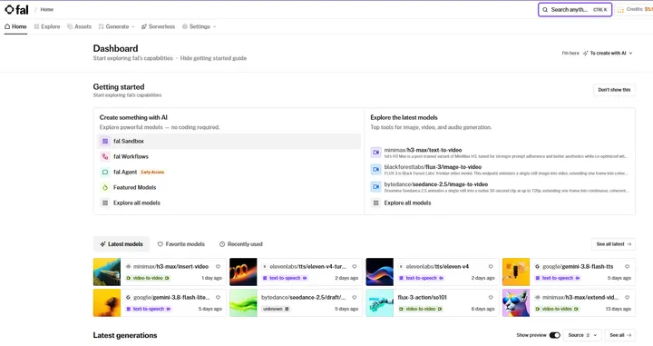
Task: Open bytedance/seedance-2.5/draft thumbnail
Action: coord(243,302)
